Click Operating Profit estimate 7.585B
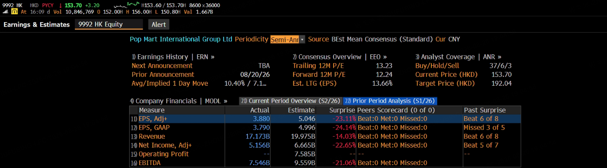Screen dimensions: 607x168 [304, 154]
